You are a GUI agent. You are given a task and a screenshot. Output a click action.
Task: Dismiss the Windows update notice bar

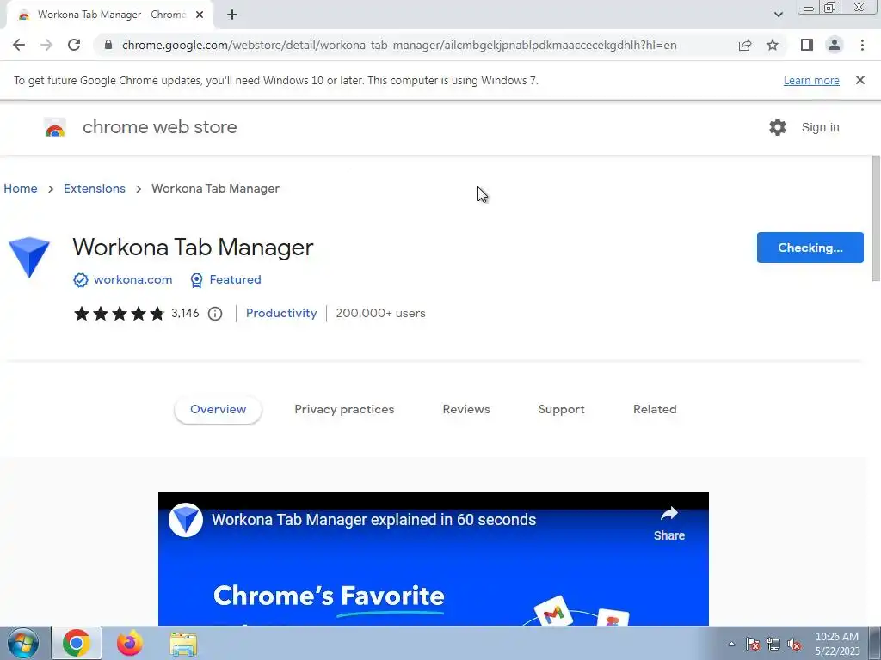(x=860, y=80)
